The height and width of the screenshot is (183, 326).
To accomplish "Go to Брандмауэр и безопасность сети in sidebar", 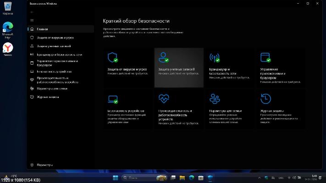I will [x=57, y=54].
